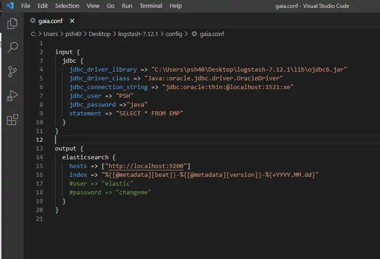The height and width of the screenshot is (259, 380).
Task: Click the "PSH" string value
Action: (x=125, y=96)
